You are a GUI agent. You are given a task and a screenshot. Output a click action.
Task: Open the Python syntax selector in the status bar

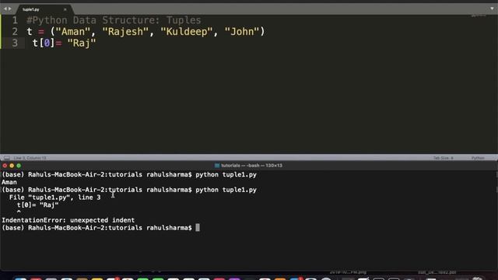pyautogui.click(x=478, y=158)
